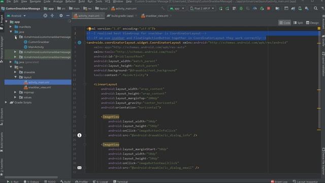Click the green Debug app bug icon
Image resolution: width=325 pixels, height=183 pixels.
[x=241, y=9]
